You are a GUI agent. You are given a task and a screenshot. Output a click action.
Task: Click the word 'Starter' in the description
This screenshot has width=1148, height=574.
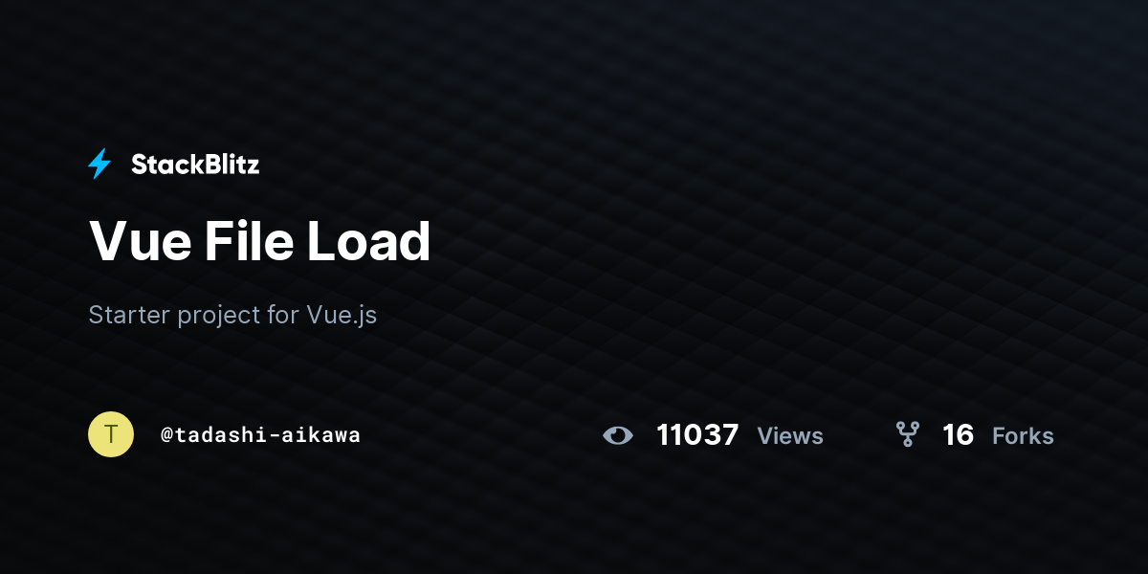tap(128, 315)
